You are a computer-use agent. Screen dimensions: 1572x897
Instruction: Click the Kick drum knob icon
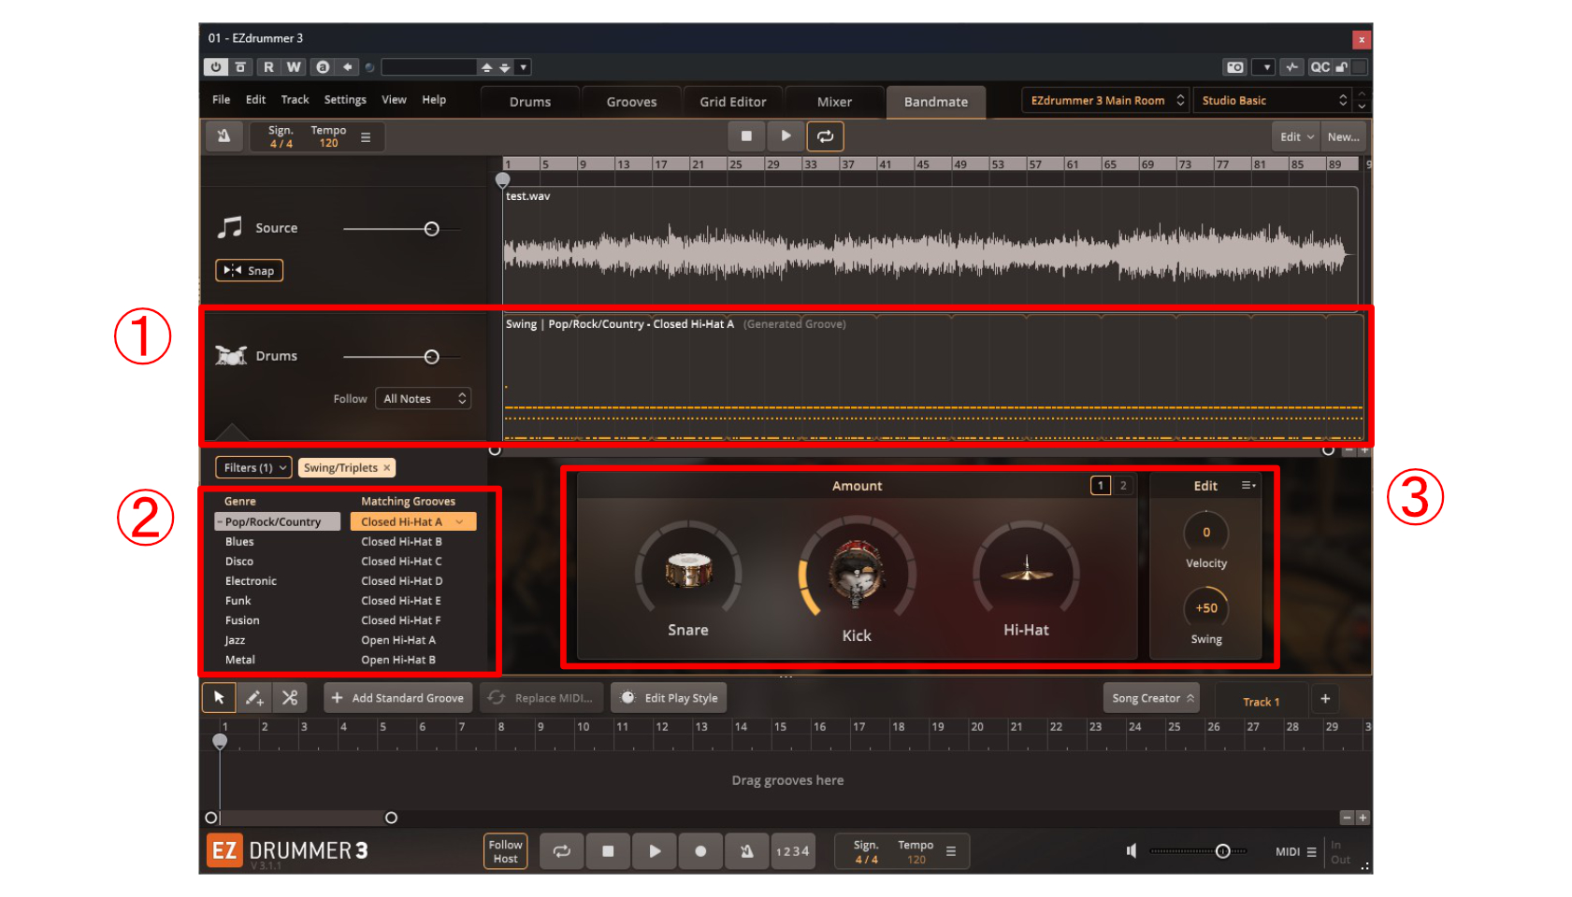click(x=856, y=572)
